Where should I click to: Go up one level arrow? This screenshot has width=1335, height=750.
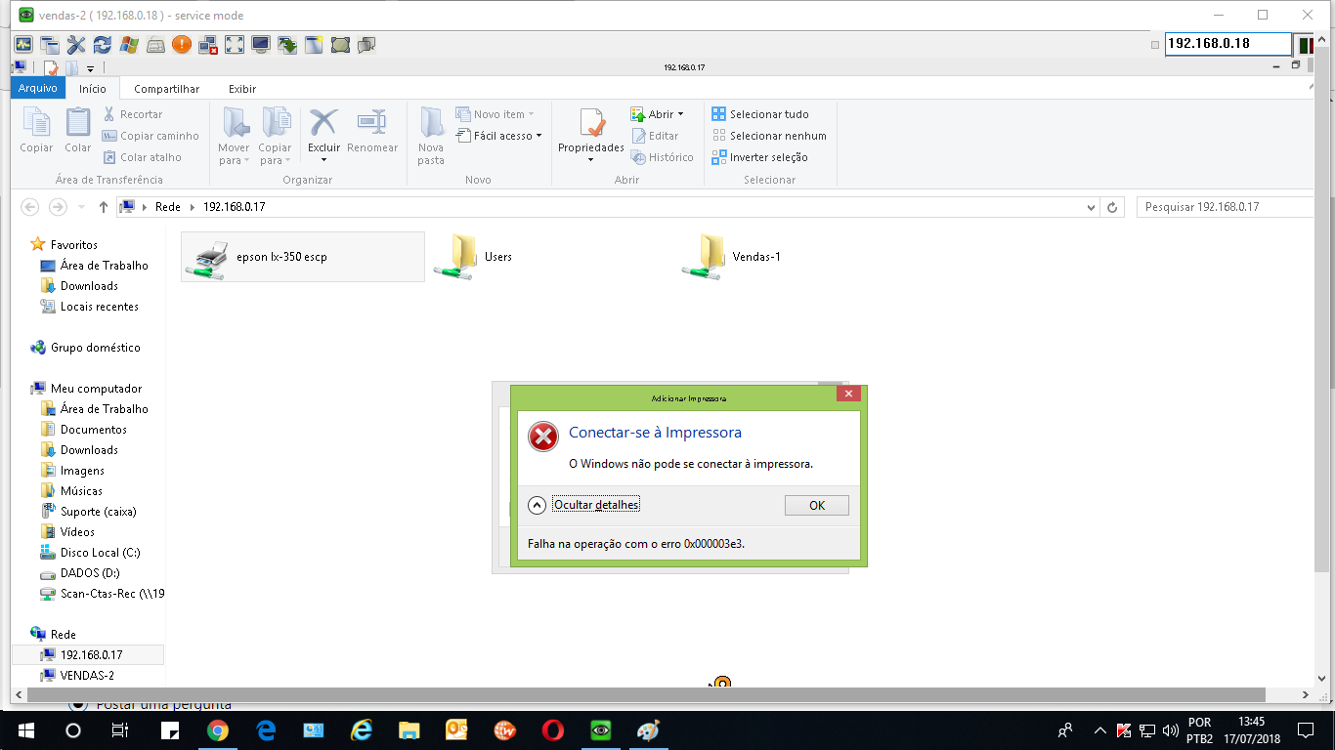[104, 207]
